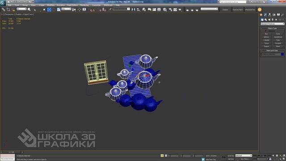286x161 pixels.
Task: Select the Link tool icon
Action: [x=3, y=9]
